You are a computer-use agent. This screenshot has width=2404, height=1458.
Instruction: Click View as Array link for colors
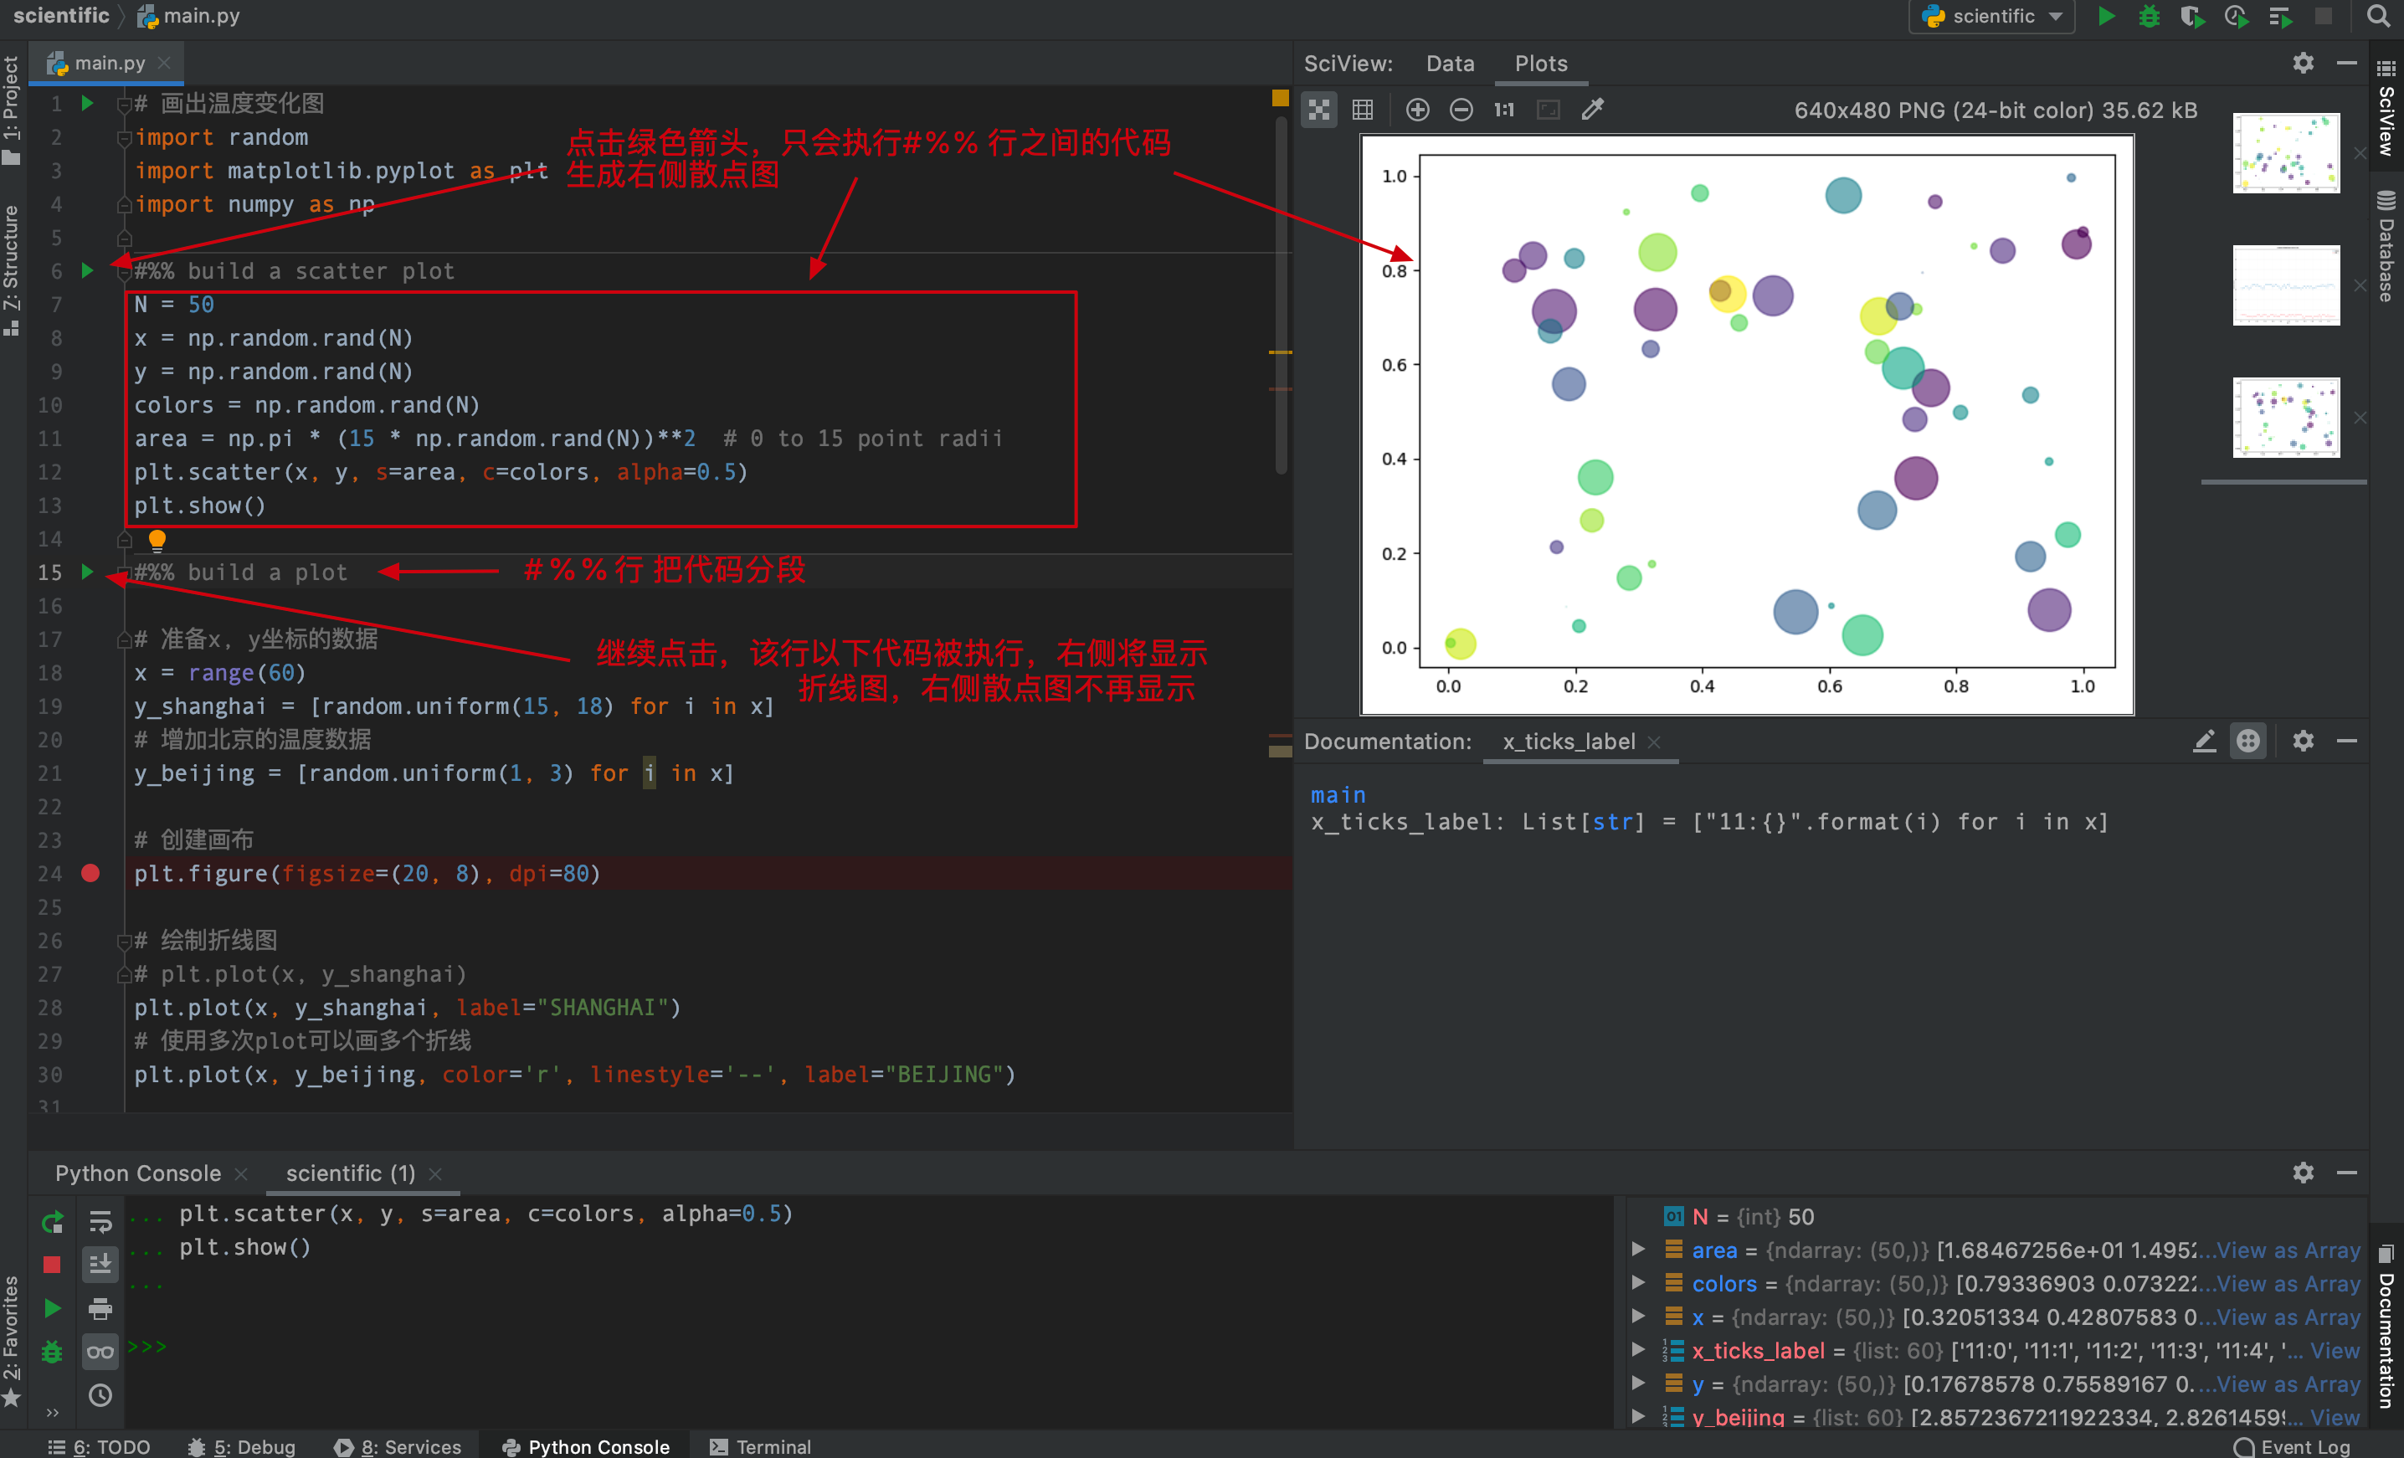pos(2288,1283)
